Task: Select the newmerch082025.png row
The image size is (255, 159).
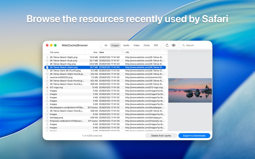Action: pos(105,77)
